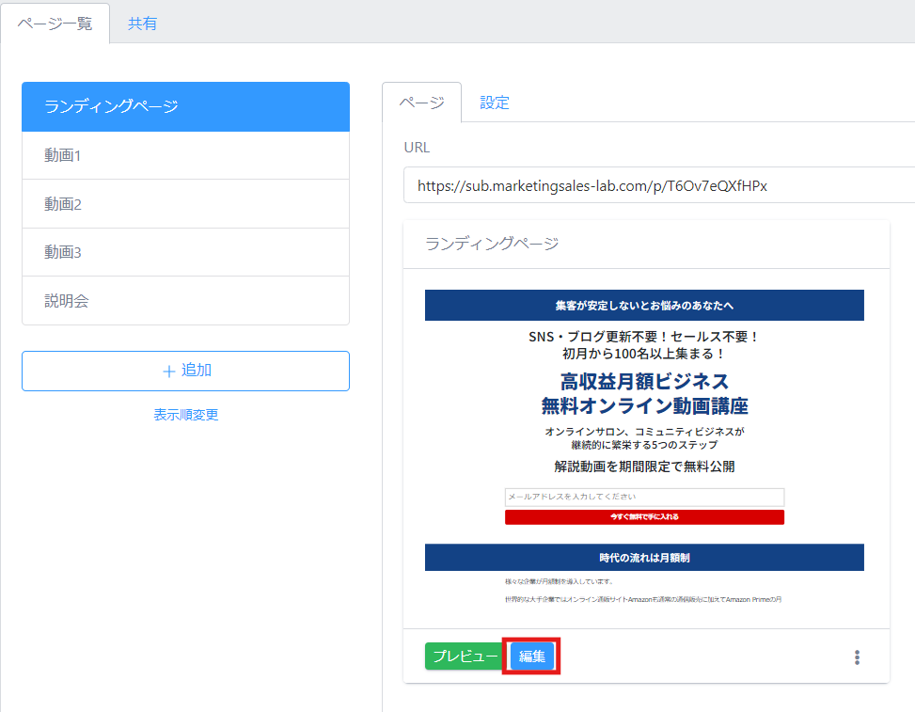The height and width of the screenshot is (712, 915).
Task: Click the 高収益月額ビジネス headline
Action: [x=644, y=382]
